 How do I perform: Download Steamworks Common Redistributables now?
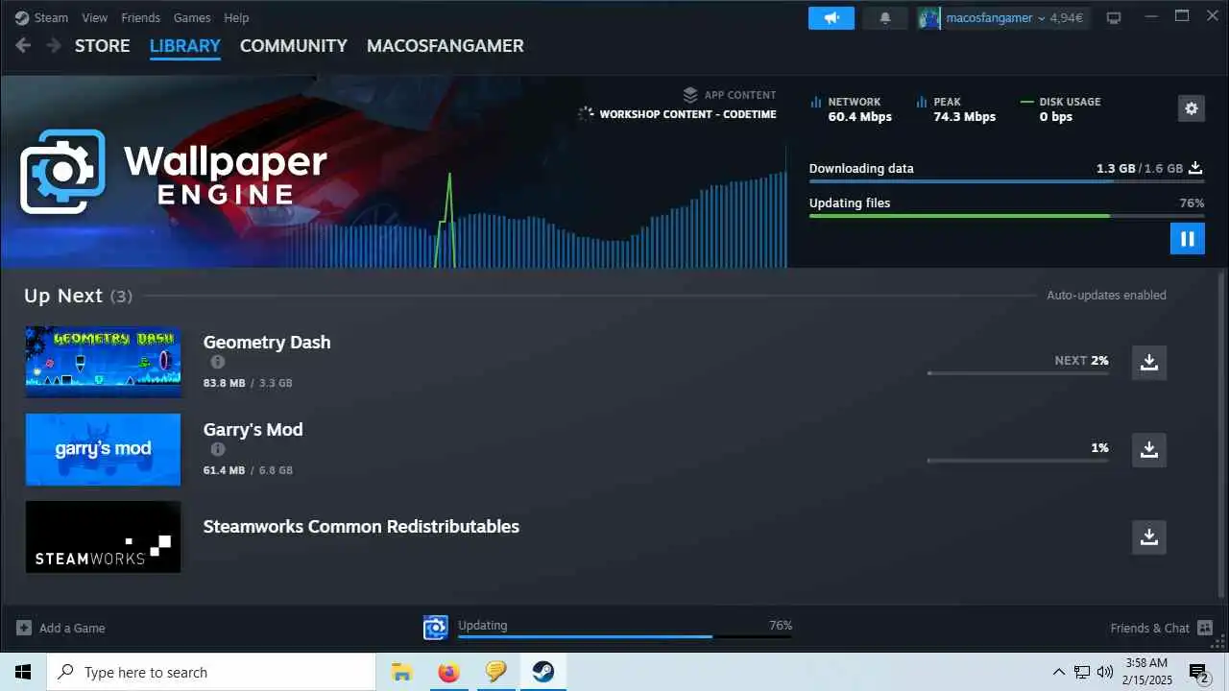(x=1149, y=537)
